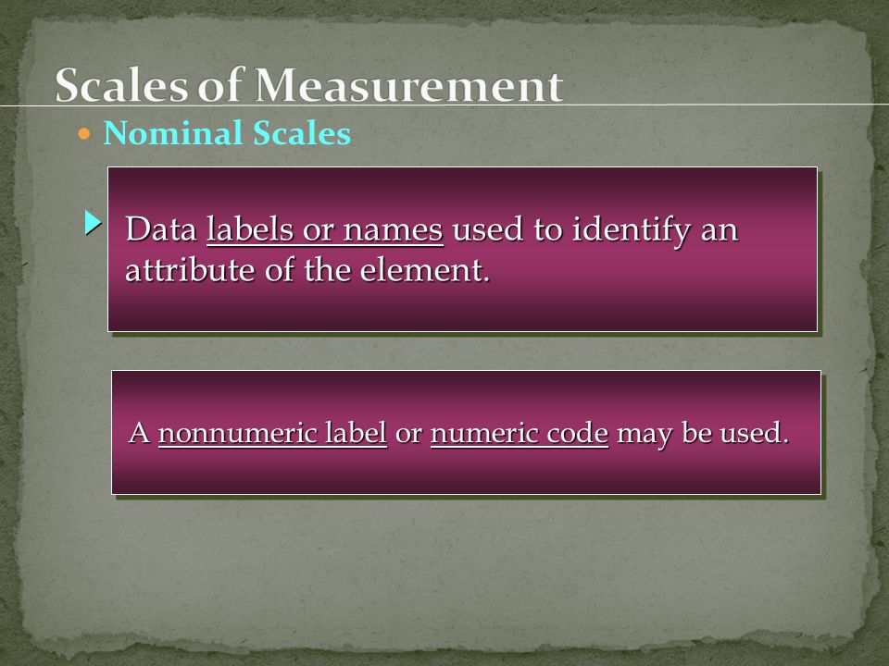Click 'attribute of the element' line
The image size is (889, 666).
point(307,269)
